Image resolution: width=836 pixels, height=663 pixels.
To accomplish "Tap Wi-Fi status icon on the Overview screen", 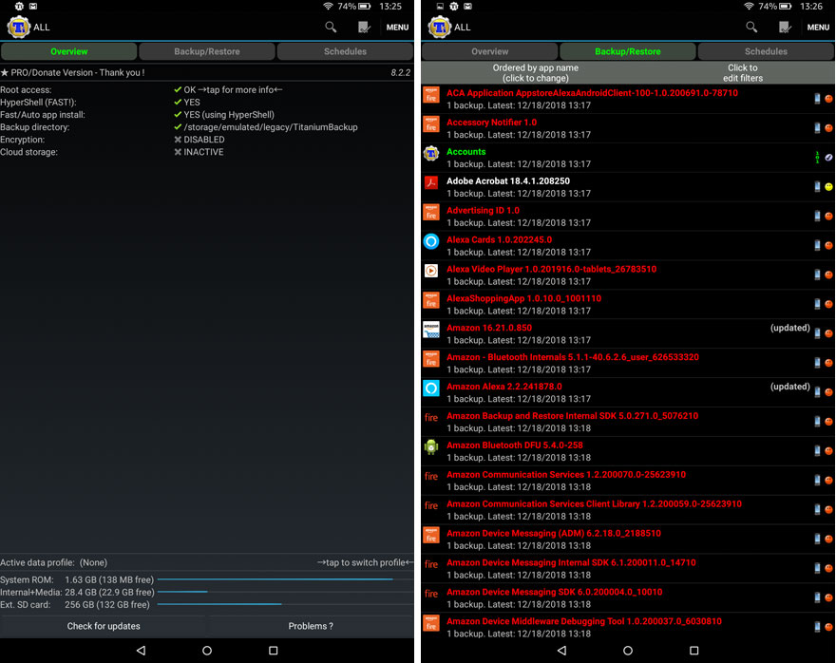I will pos(328,7).
